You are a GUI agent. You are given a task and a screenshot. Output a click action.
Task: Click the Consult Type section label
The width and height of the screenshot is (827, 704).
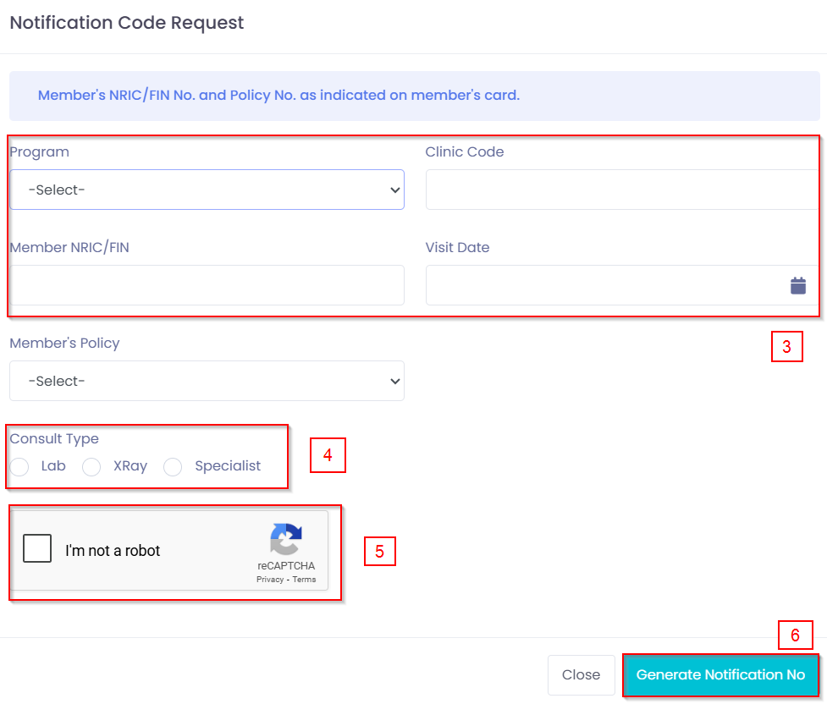[53, 438]
